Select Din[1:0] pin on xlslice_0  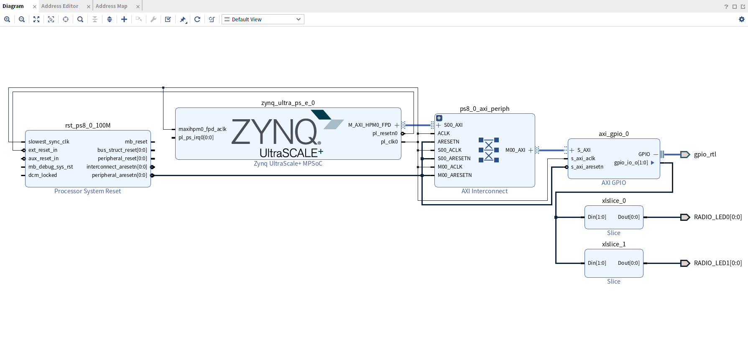click(597, 217)
